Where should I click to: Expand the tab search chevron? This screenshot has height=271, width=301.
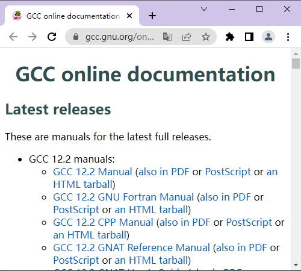pyautogui.click(x=204, y=9)
